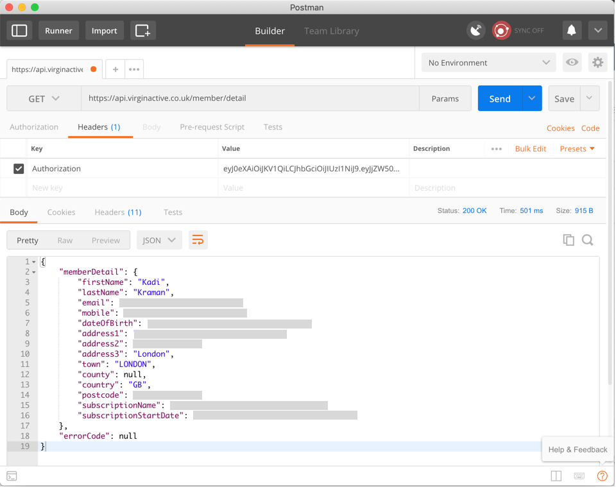Copy response body to clipboard
616x487 pixels.
point(569,240)
